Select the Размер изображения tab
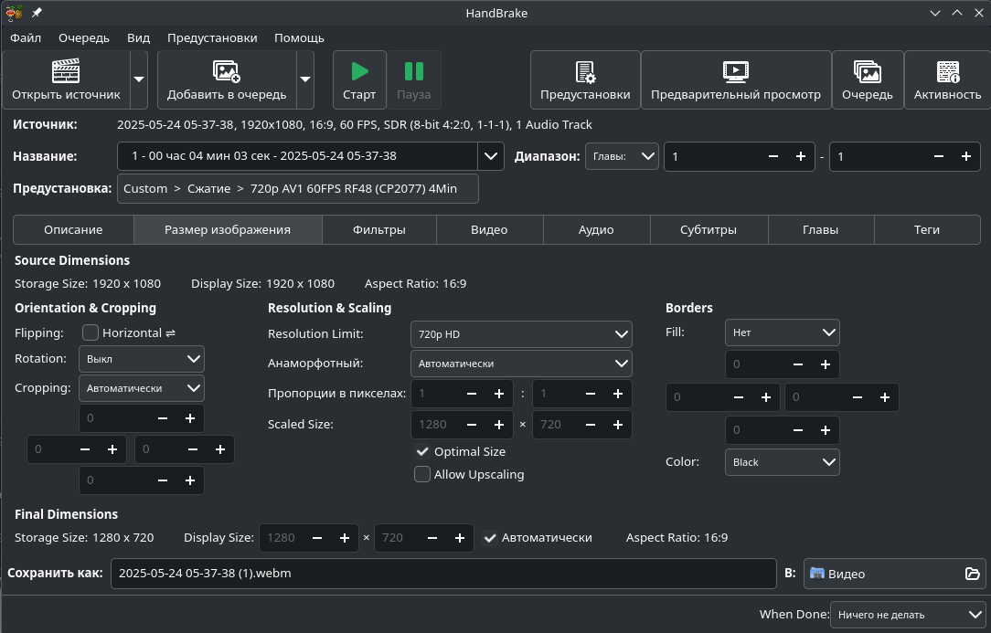This screenshot has height=633, width=991. click(x=228, y=230)
